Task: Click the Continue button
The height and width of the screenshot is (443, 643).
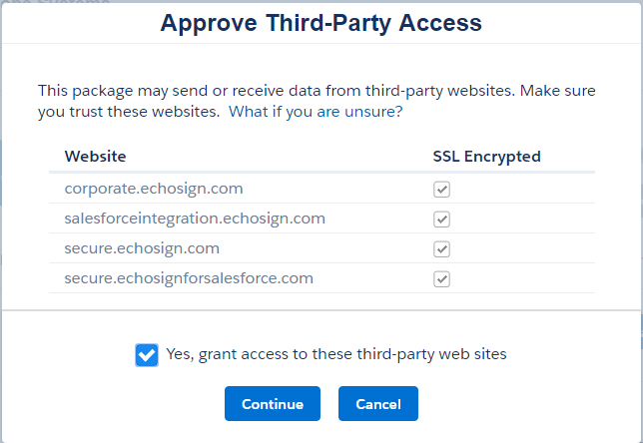Action: pyautogui.click(x=273, y=404)
